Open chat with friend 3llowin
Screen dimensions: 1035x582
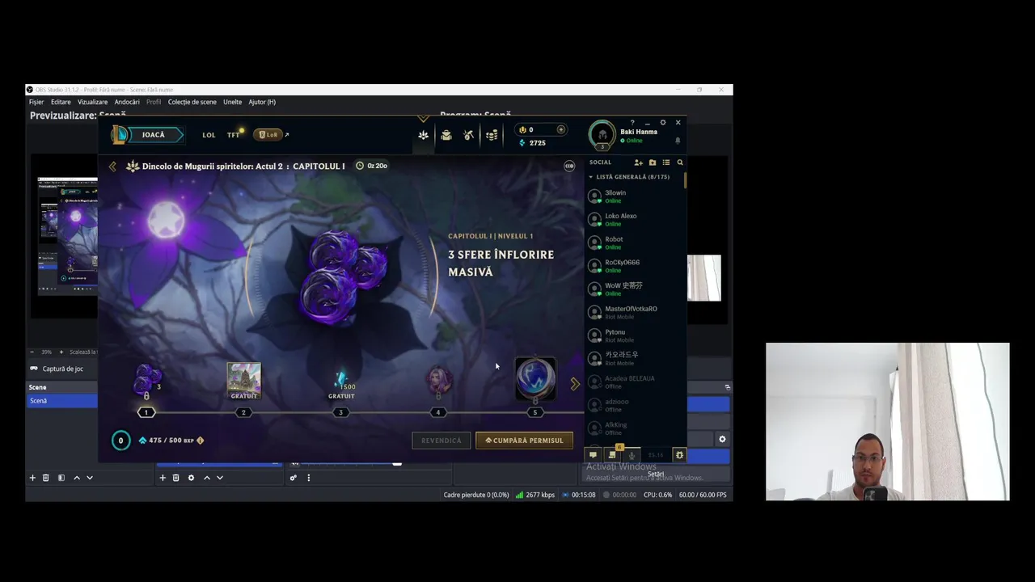click(x=636, y=196)
